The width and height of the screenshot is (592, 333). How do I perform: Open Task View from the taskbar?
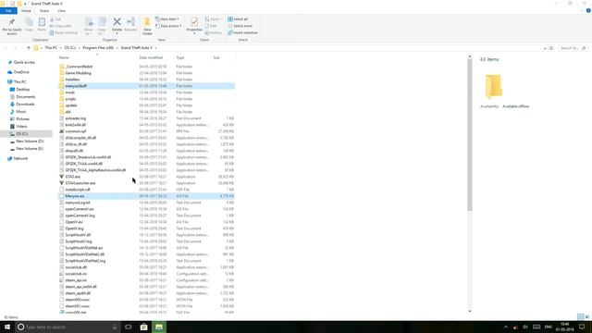click(x=129, y=327)
